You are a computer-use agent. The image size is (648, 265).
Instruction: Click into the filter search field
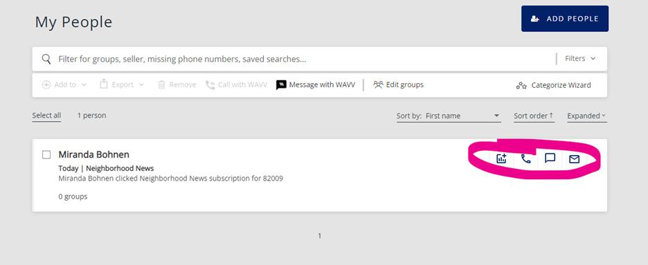306,59
